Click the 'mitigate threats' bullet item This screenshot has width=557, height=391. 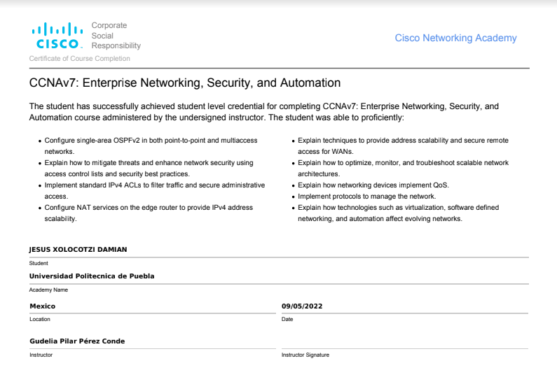coord(149,168)
